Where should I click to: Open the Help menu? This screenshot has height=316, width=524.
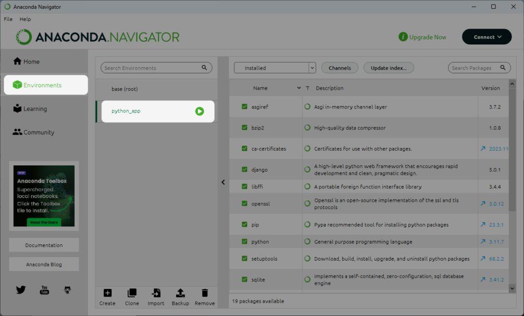click(x=25, y=19)
